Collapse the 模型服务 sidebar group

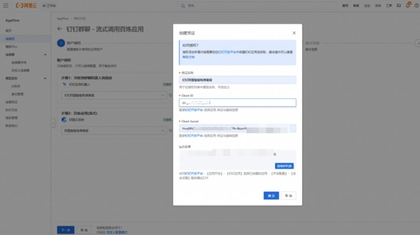point(45,78)
